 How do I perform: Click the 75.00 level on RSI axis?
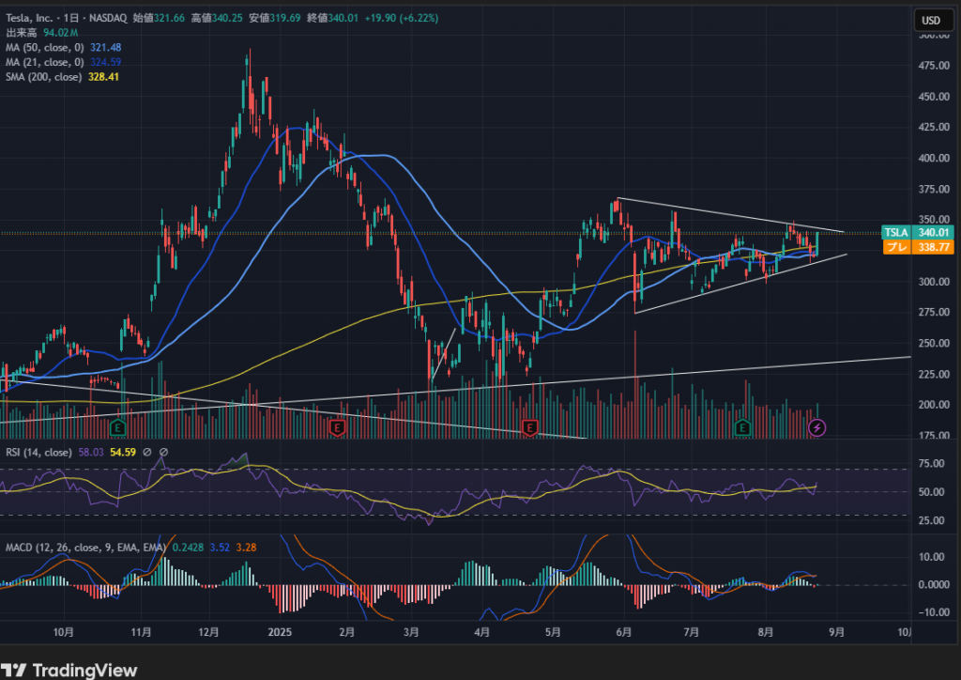click(x=932, y=464)
